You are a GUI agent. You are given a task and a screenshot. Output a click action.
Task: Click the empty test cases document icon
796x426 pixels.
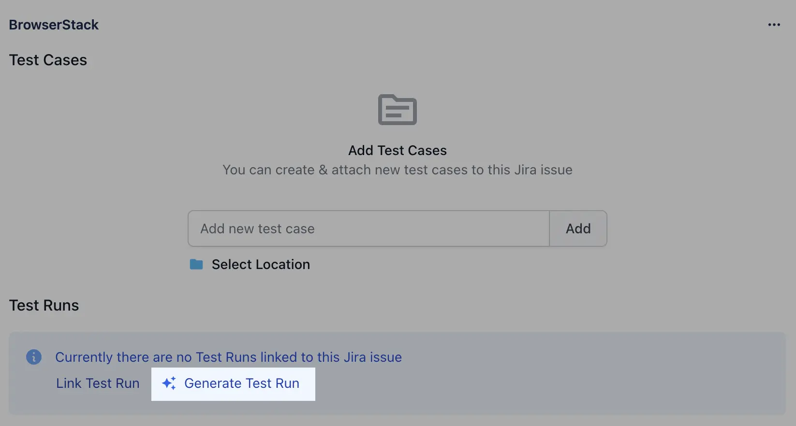(397, 110)
